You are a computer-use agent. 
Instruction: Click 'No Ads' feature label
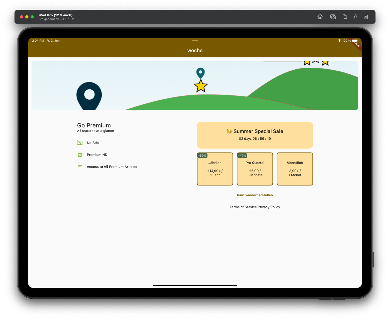(93, 143)
